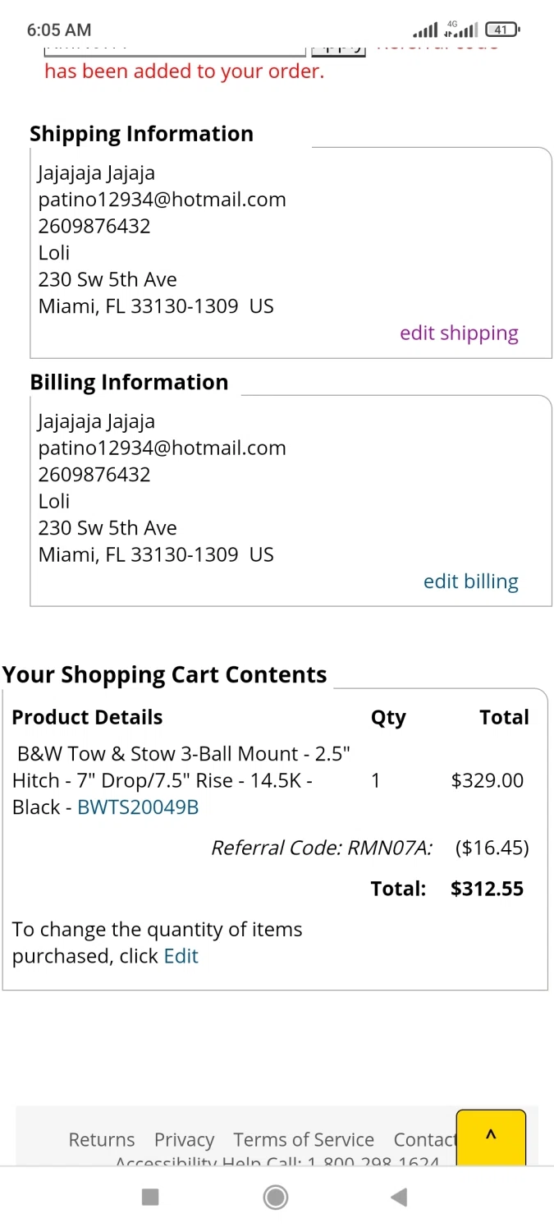554x1232 pixels.
Task: Tap the battery indicator showing 41
Action: click(x=502, y=30)
